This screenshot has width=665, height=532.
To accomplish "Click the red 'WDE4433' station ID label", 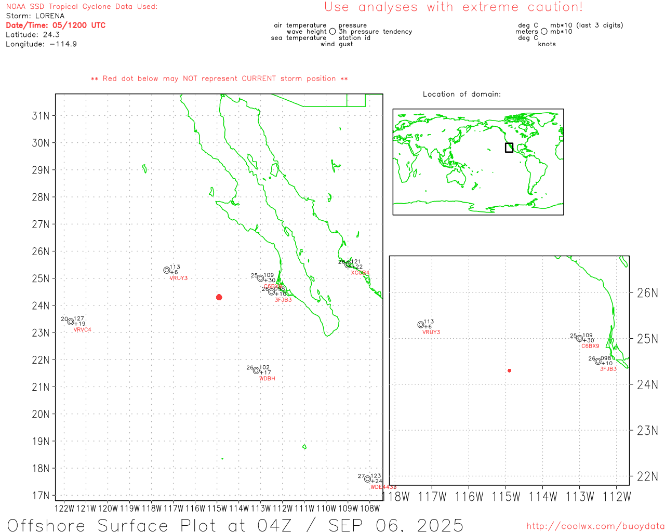I will 383,487.
